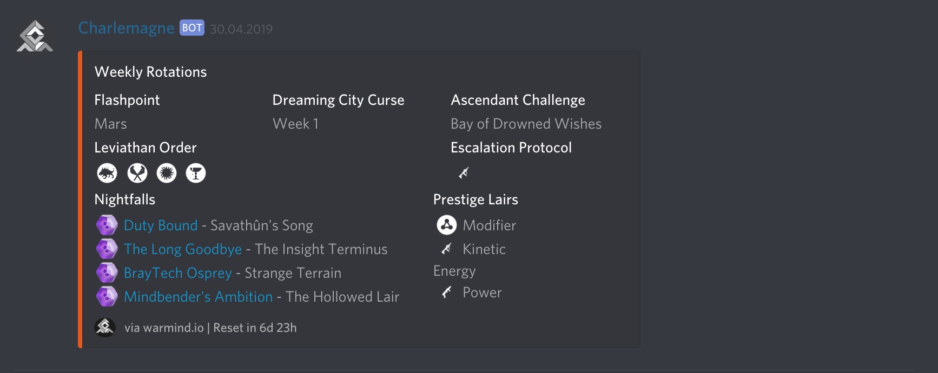This screenshot has height=373, width=938.
Task: Click the Escalation Protocol weapon icon
Action: (x=464, y=172)
